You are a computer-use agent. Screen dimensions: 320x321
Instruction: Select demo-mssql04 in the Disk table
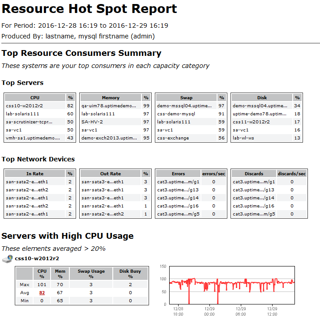(x=260, y=106)
